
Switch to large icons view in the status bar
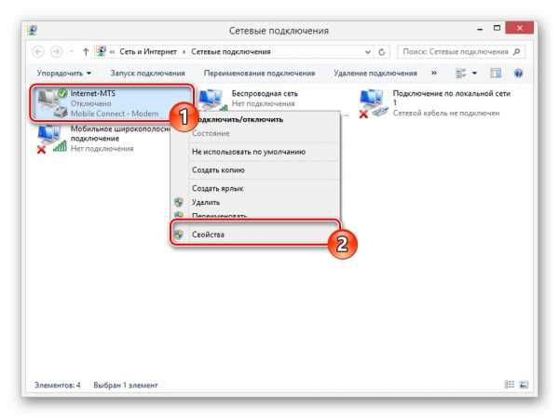click(x=524, y=384)
